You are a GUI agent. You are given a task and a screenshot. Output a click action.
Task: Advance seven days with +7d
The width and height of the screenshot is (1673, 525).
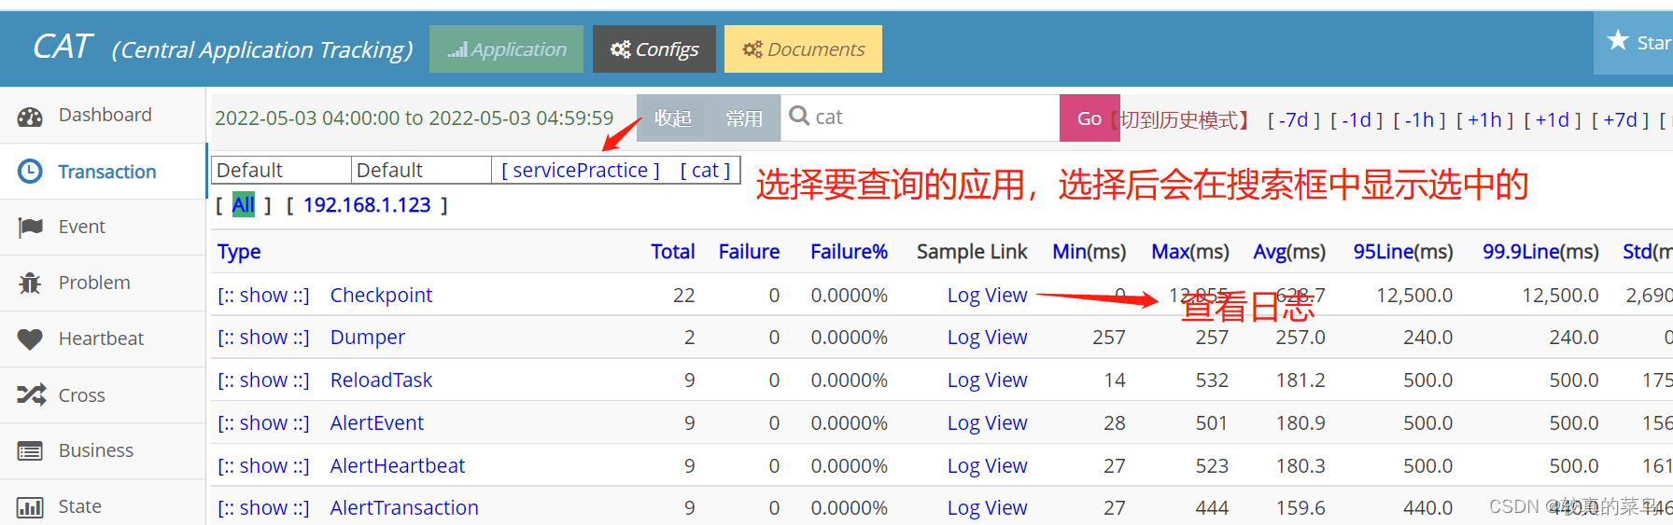(1620, 120)
